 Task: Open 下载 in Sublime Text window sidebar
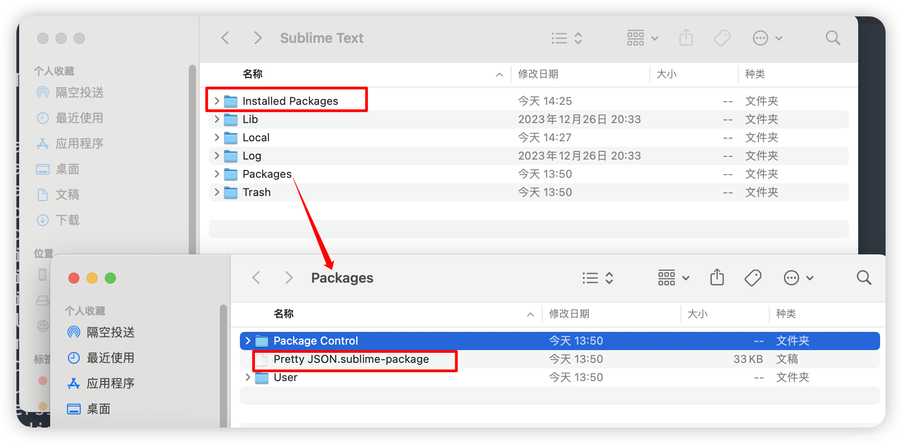pos(58,220)
